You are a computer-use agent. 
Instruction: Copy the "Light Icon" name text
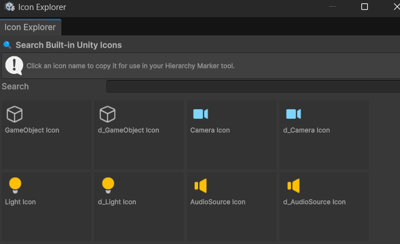click(x=20, y=202)
